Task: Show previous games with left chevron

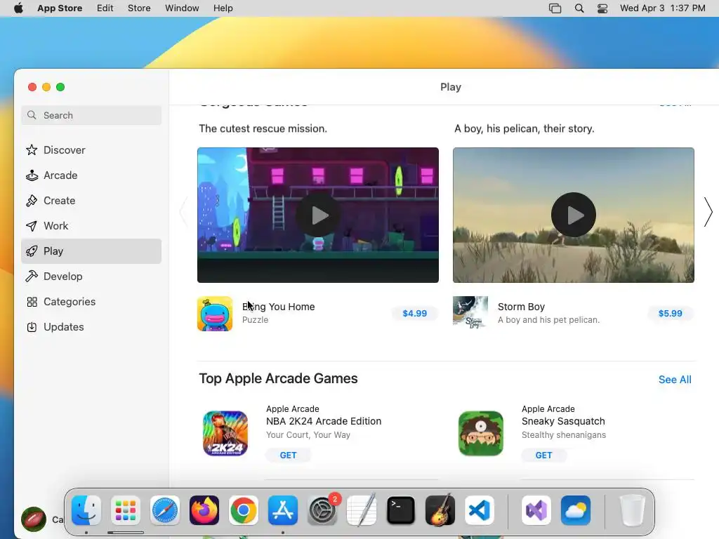Action: point(184,212)
